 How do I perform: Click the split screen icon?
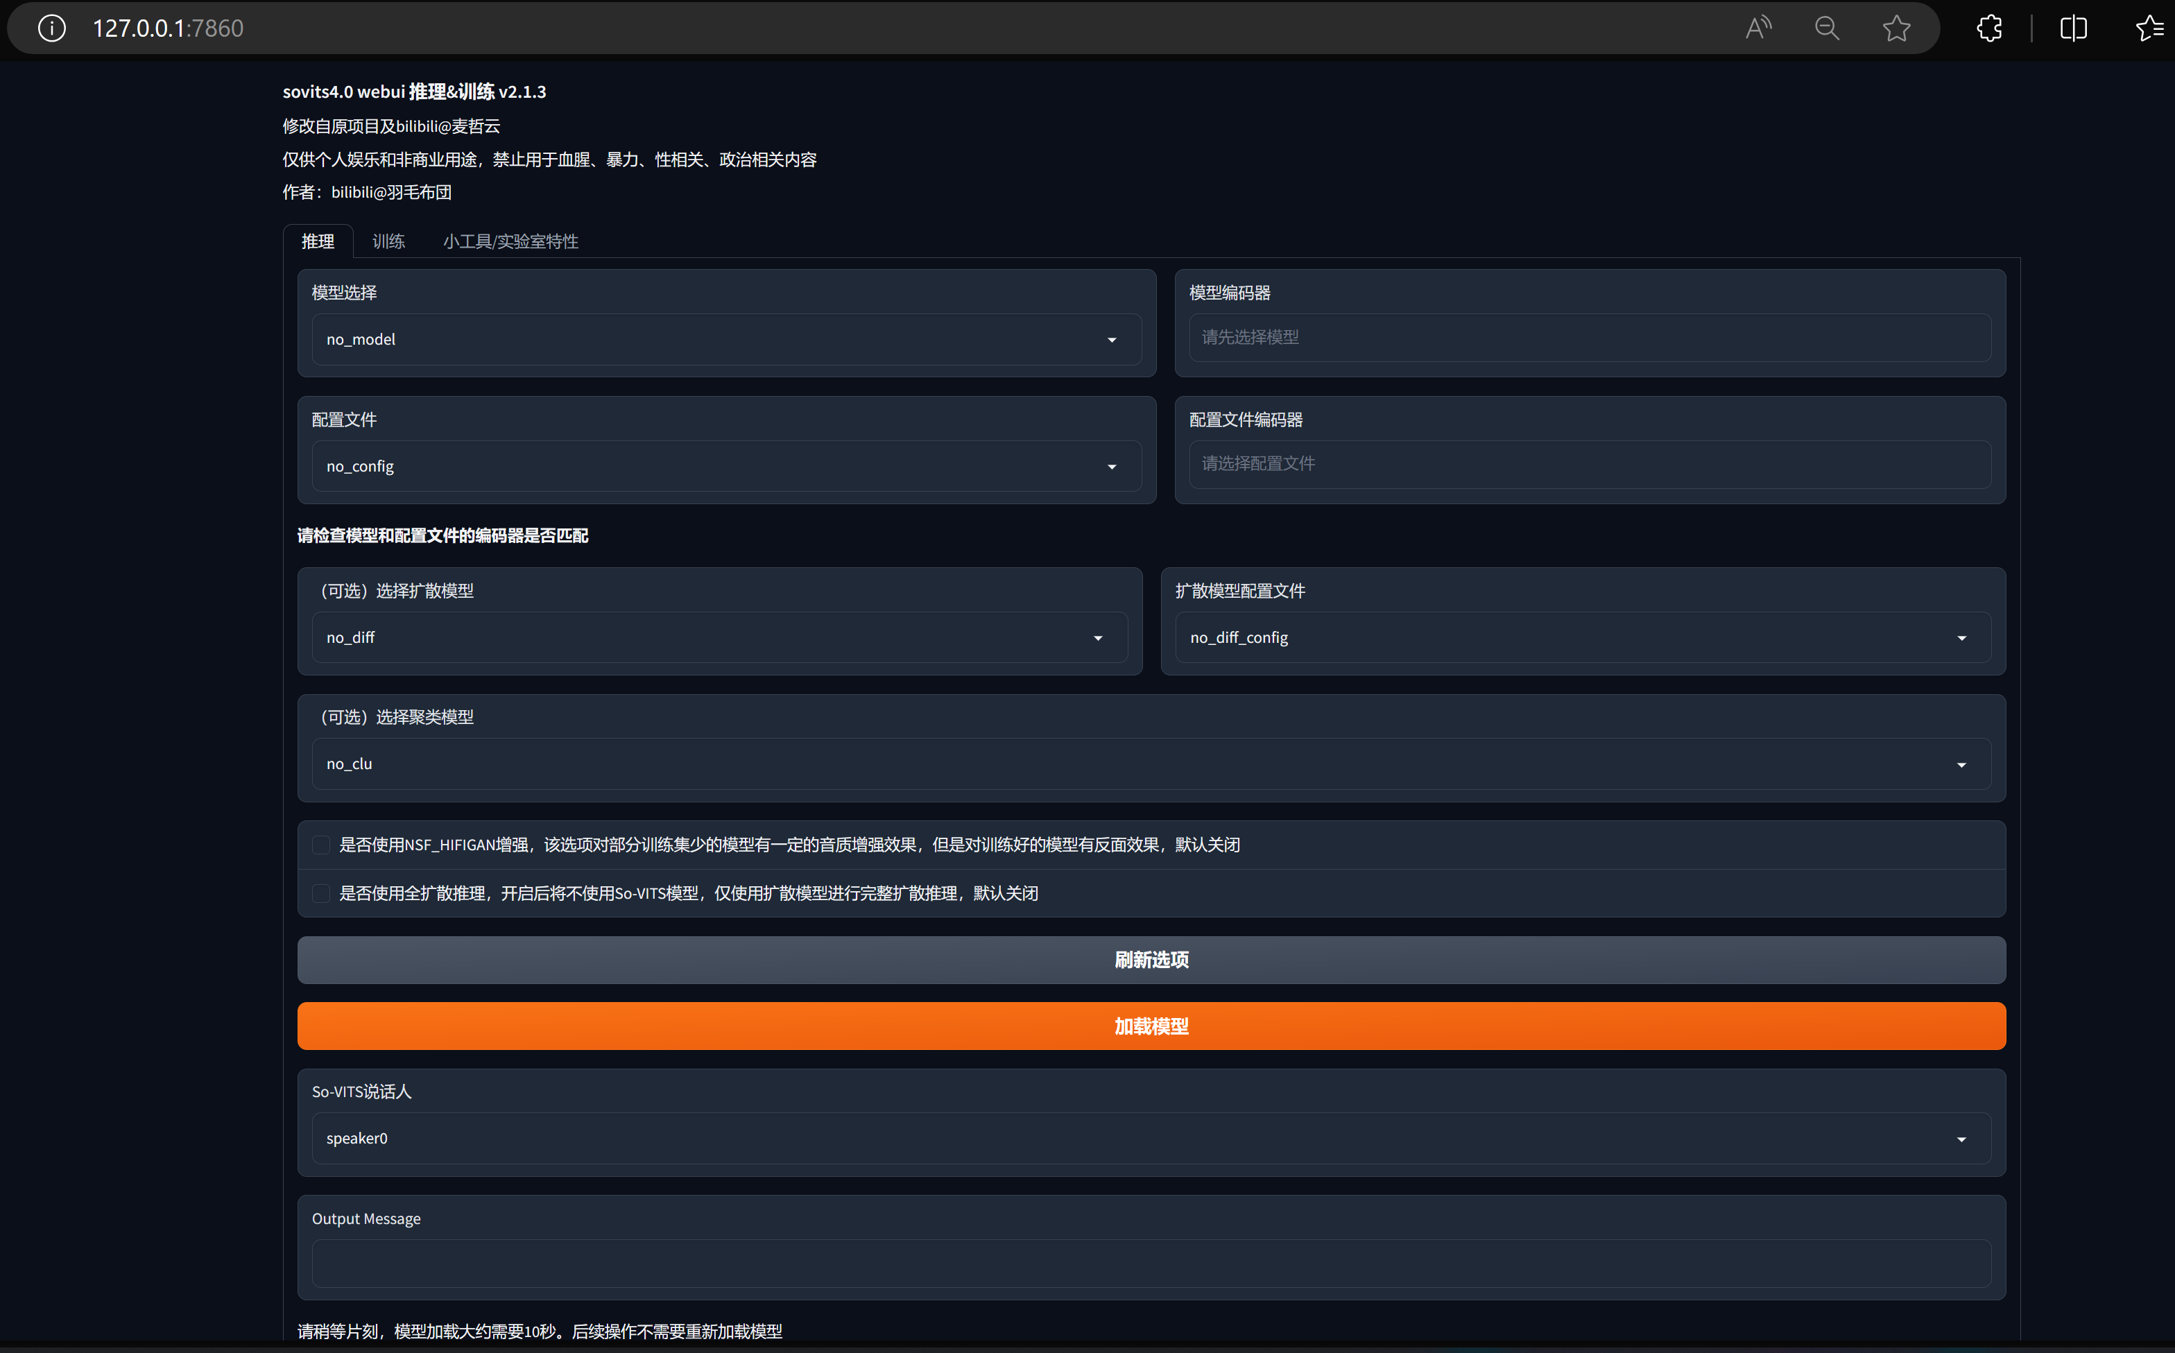click(2073, 28)
